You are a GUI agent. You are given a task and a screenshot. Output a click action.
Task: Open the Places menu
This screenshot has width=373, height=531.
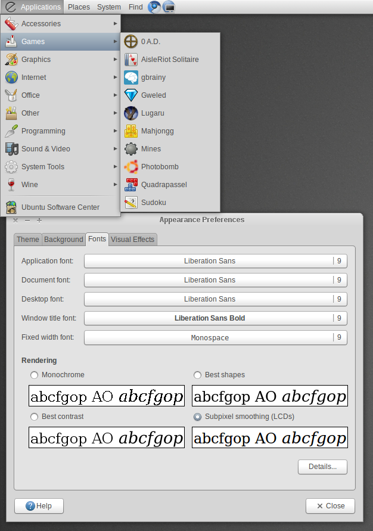click(79, 7)
